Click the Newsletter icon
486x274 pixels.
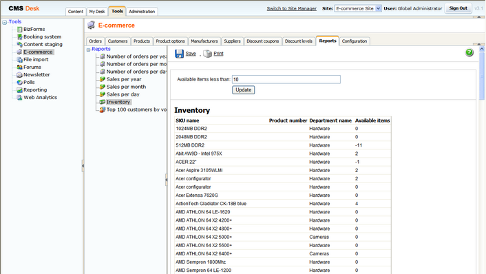click(x=19, y=75)
